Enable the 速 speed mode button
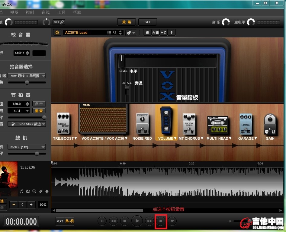The height and width of the screenshot is (232, 286). pyautogui.click(x=2, y=201)
